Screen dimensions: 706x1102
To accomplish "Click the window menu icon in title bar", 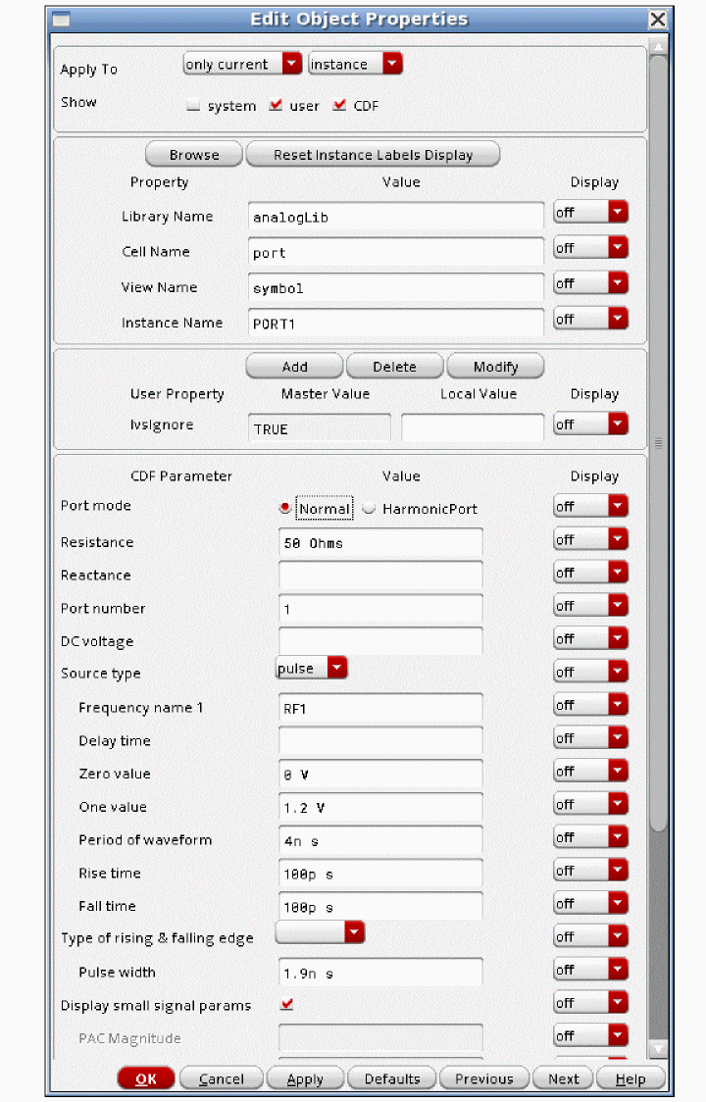I will [61, 20].
